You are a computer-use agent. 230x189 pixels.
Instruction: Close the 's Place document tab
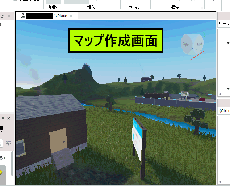(71, 16)
